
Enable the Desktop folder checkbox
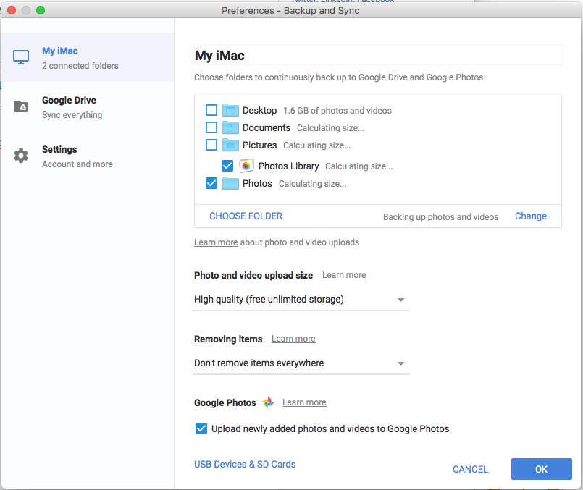[211, 110]
